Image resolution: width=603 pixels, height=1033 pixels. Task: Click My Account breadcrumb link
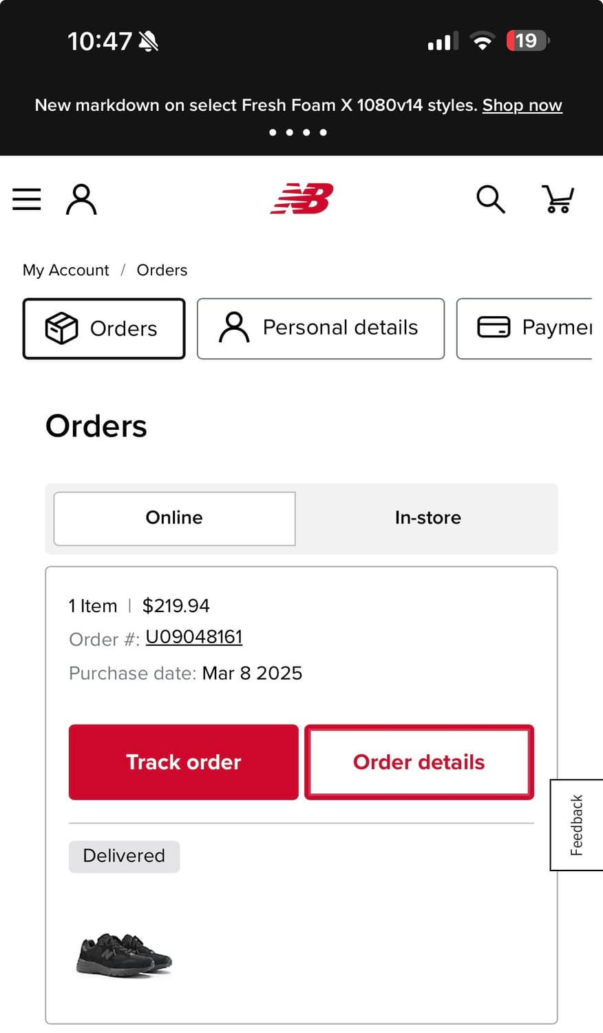(65, 270)
